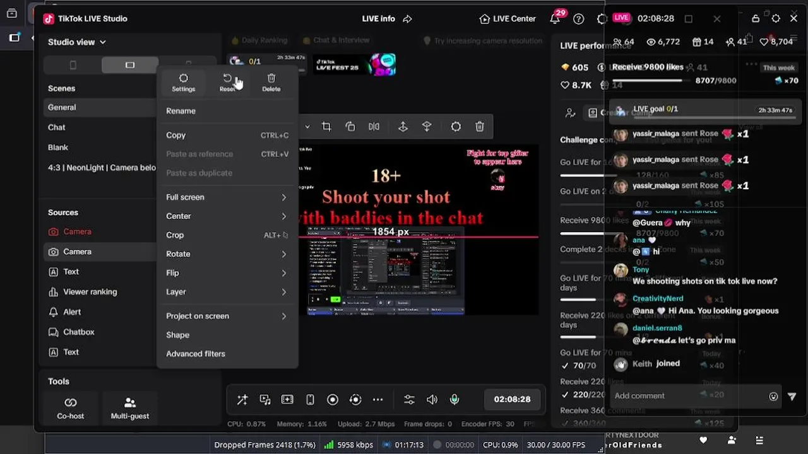Select the Viewer ranking source
Image resolution: width=808 pixels, height=454 pixels.
(x=101, y=292)
